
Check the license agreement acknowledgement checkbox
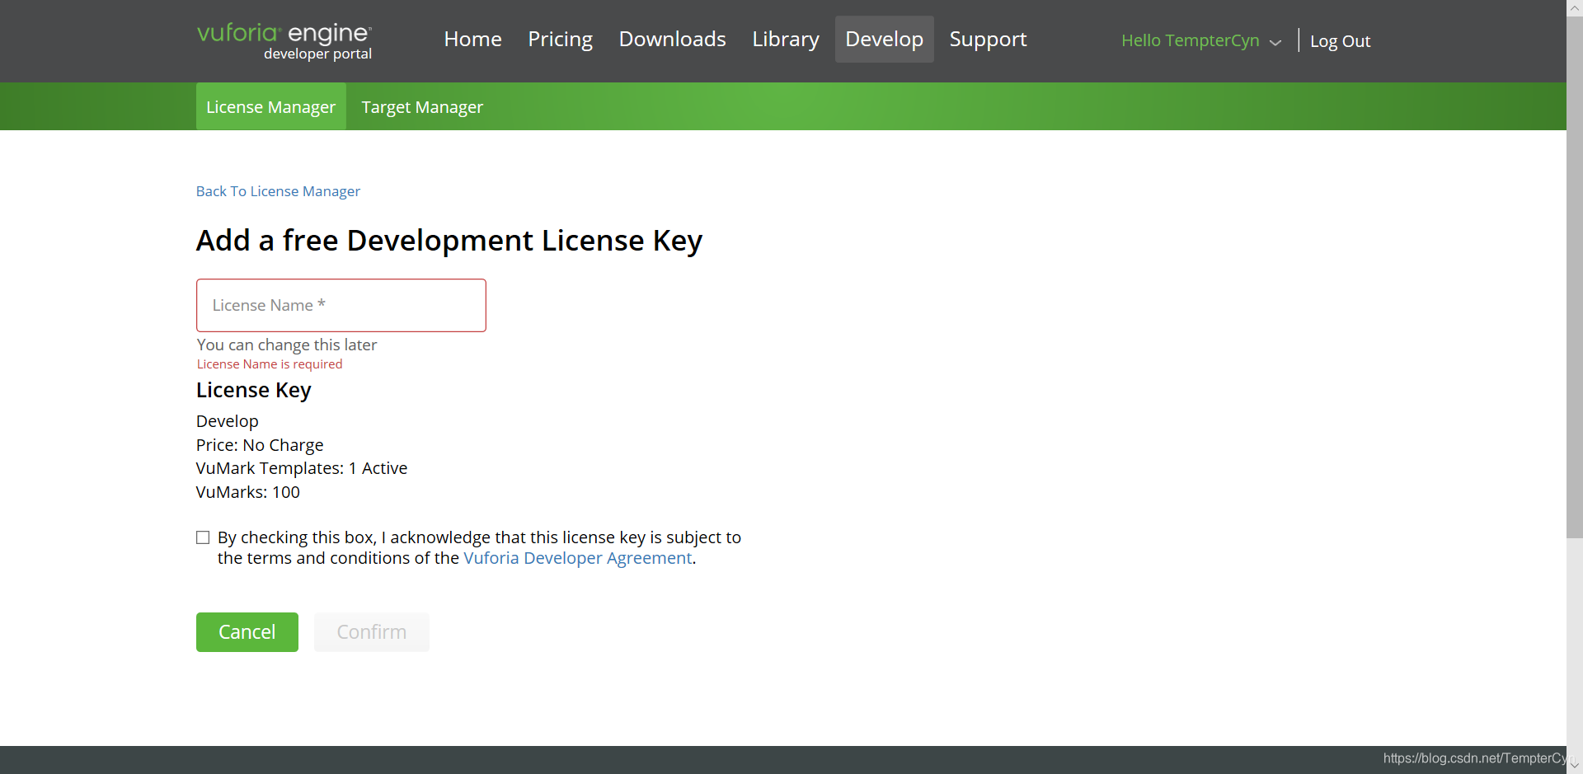203,537
